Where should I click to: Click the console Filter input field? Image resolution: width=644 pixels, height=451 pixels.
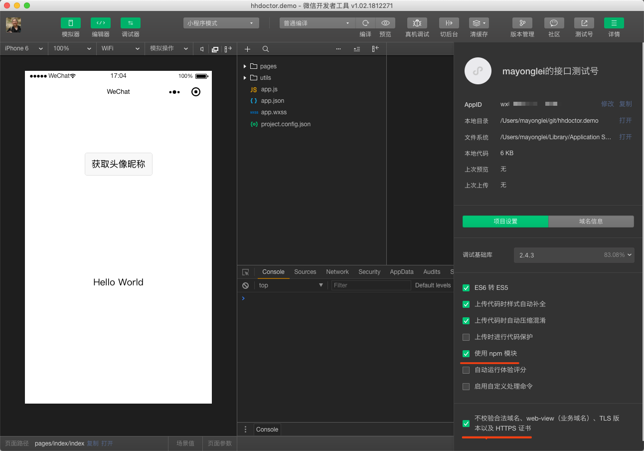371,285
